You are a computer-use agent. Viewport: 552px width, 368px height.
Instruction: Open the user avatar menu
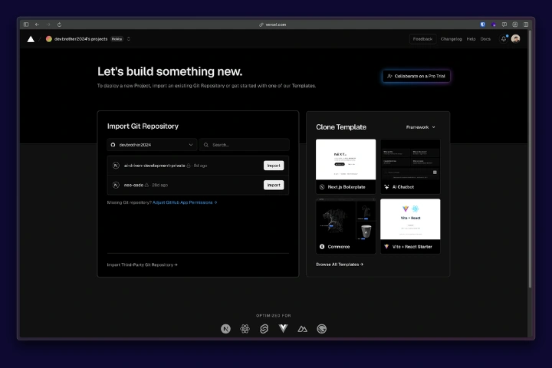[x=516, y=39]
